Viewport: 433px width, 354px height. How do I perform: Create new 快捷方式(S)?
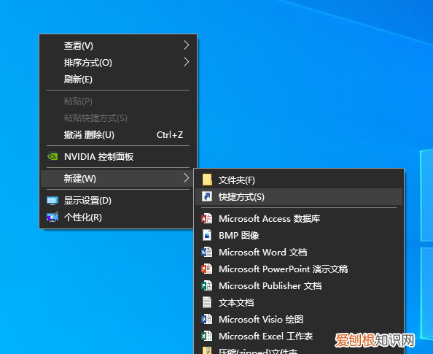point(299,196)
